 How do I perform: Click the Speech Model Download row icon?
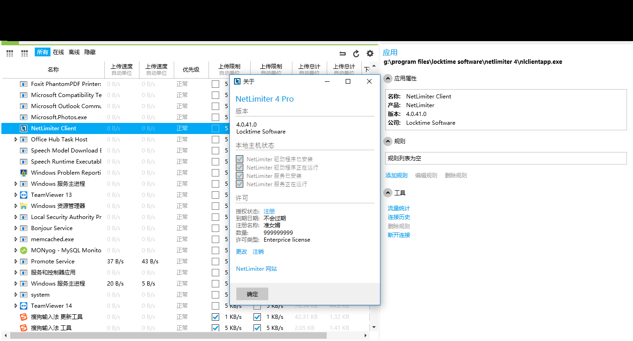(24, 151)
